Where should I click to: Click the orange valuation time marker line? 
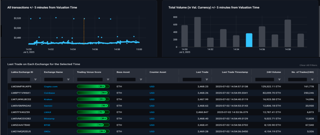pyautogui.click(x=84, y=31)
